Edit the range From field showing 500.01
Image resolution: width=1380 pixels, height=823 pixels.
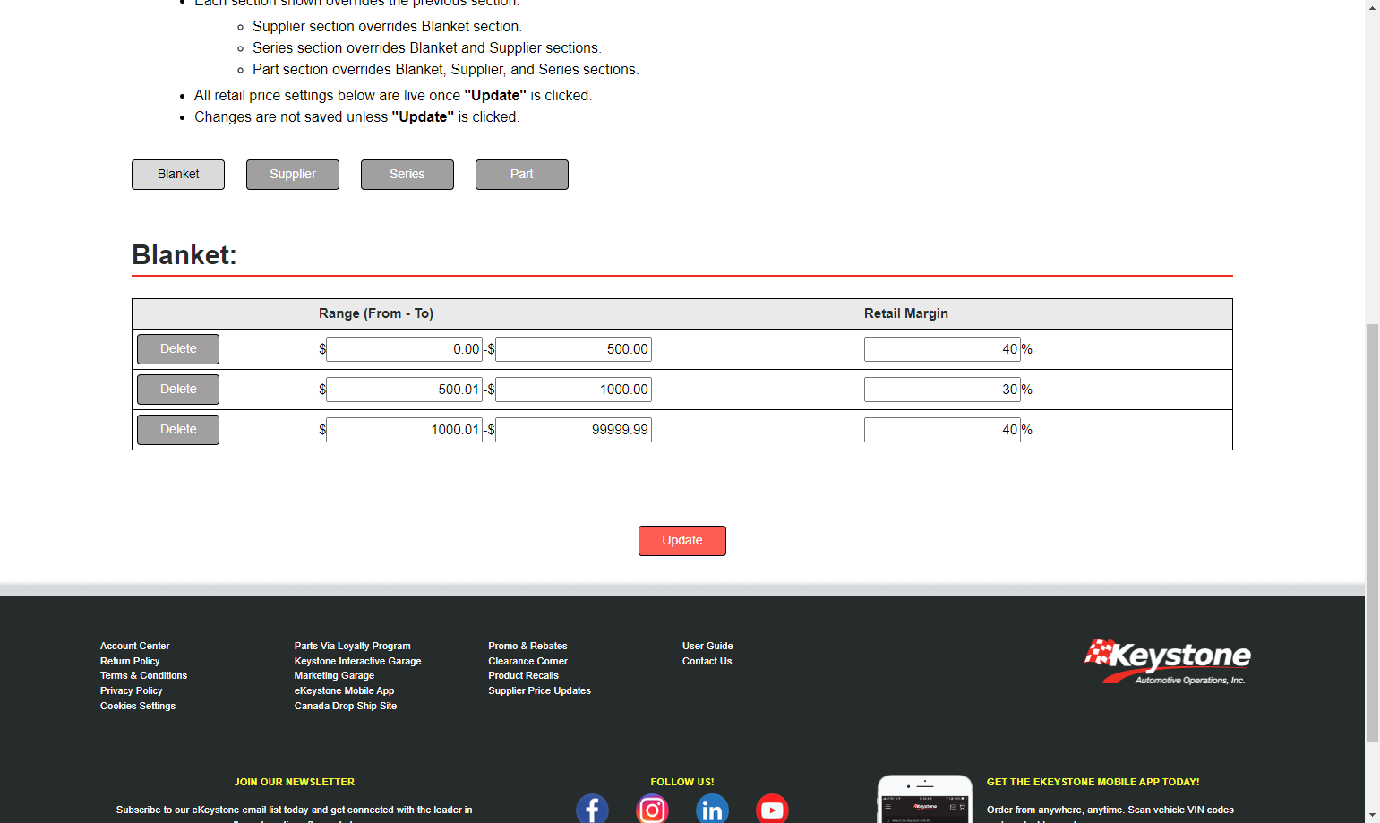405,390
